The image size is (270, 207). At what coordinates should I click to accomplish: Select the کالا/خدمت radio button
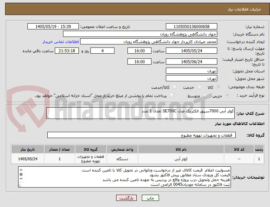(175, 87)
